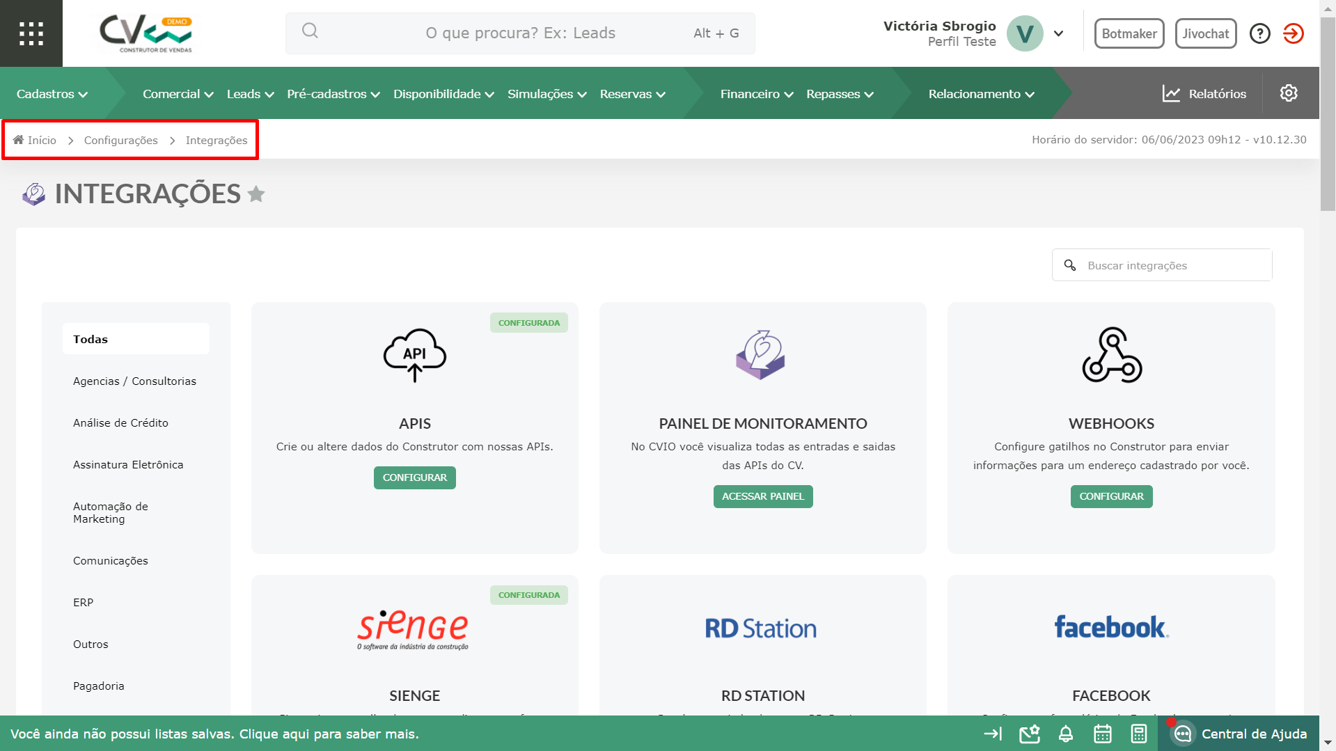Select Automação de Marketing category
This screenshot has height=751, width=1336.
point(111,512)
